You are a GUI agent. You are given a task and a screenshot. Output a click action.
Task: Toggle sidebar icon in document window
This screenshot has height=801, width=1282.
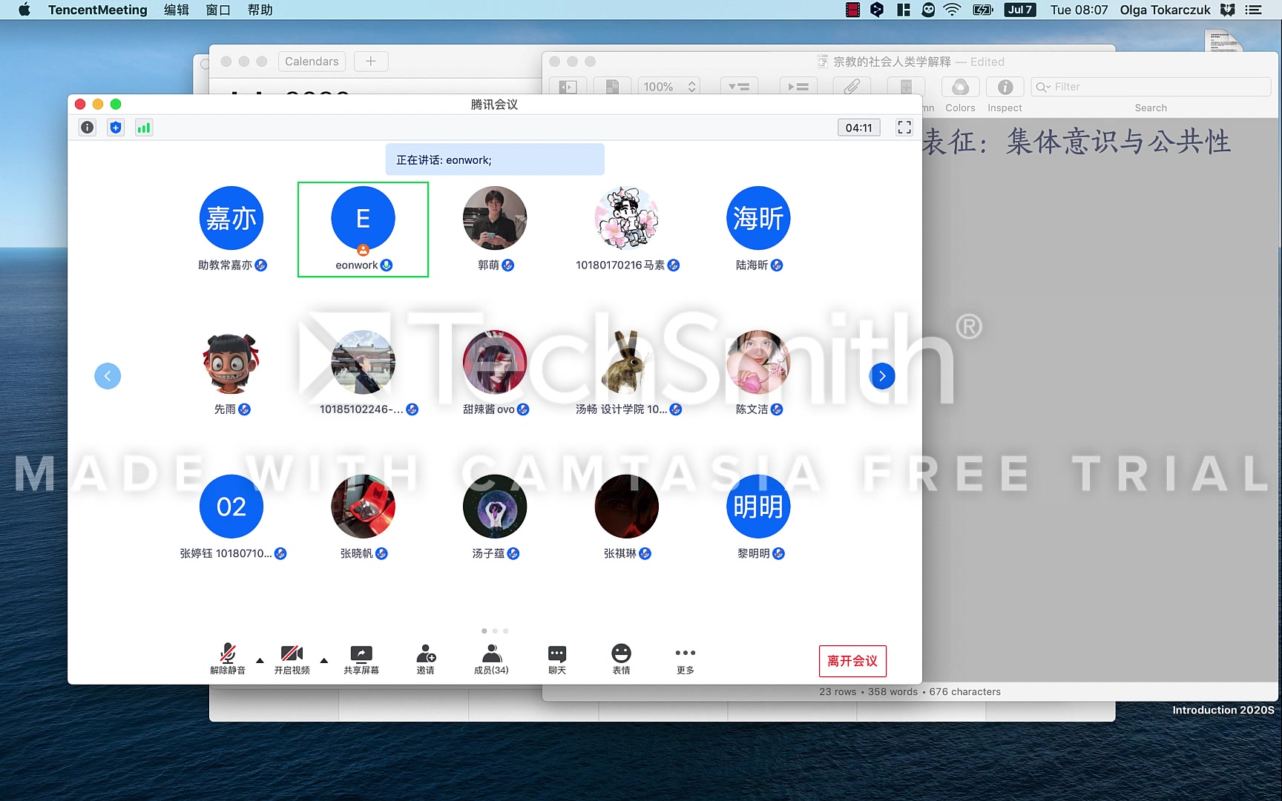point(568,87)
